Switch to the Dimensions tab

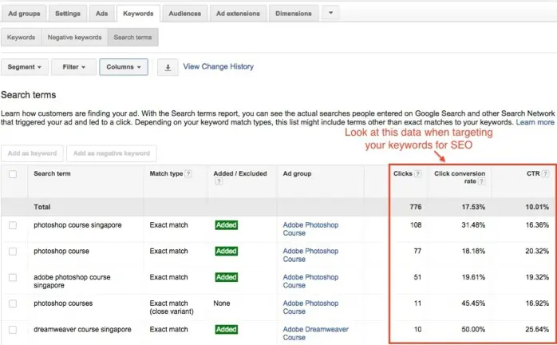(294, 14)
